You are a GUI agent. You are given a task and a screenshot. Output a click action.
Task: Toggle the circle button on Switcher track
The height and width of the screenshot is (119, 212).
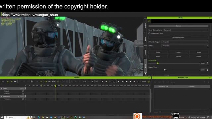[x=23, y=94]
